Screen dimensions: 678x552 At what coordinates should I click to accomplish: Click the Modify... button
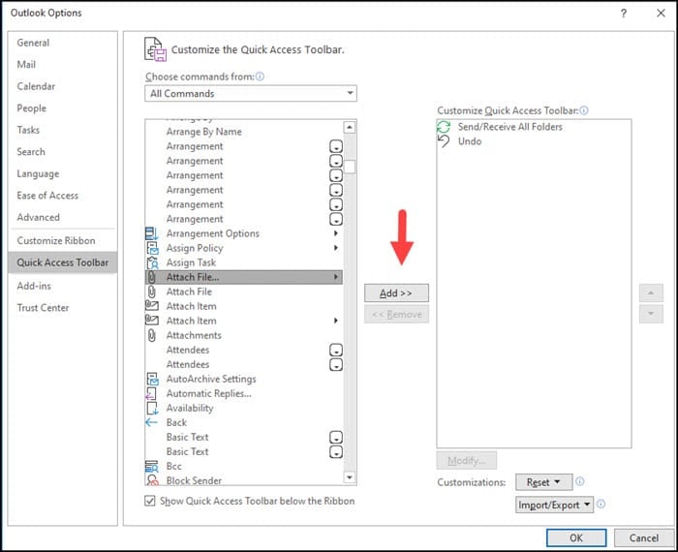click(x=467, y=461)
